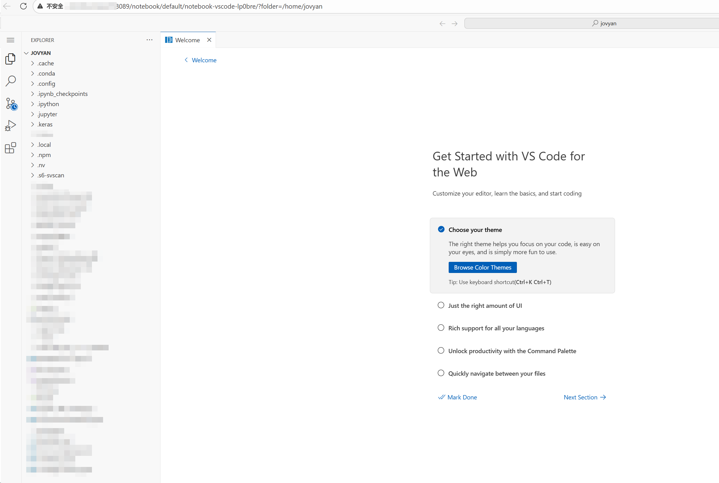Select 'Rich support for all your languages' step
719x483 pixels.
(x=496, y=328)
